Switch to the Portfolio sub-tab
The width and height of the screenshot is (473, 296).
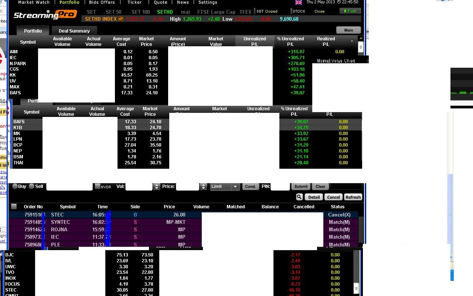point(33,31)
